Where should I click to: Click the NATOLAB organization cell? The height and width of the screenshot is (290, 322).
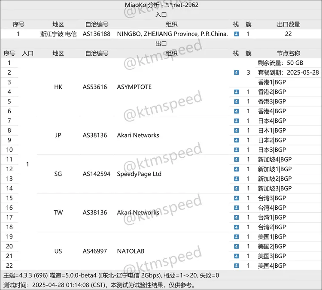(x=131, y=251)
